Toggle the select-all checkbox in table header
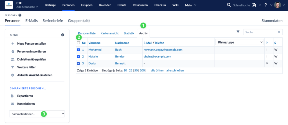 (78, 43)
